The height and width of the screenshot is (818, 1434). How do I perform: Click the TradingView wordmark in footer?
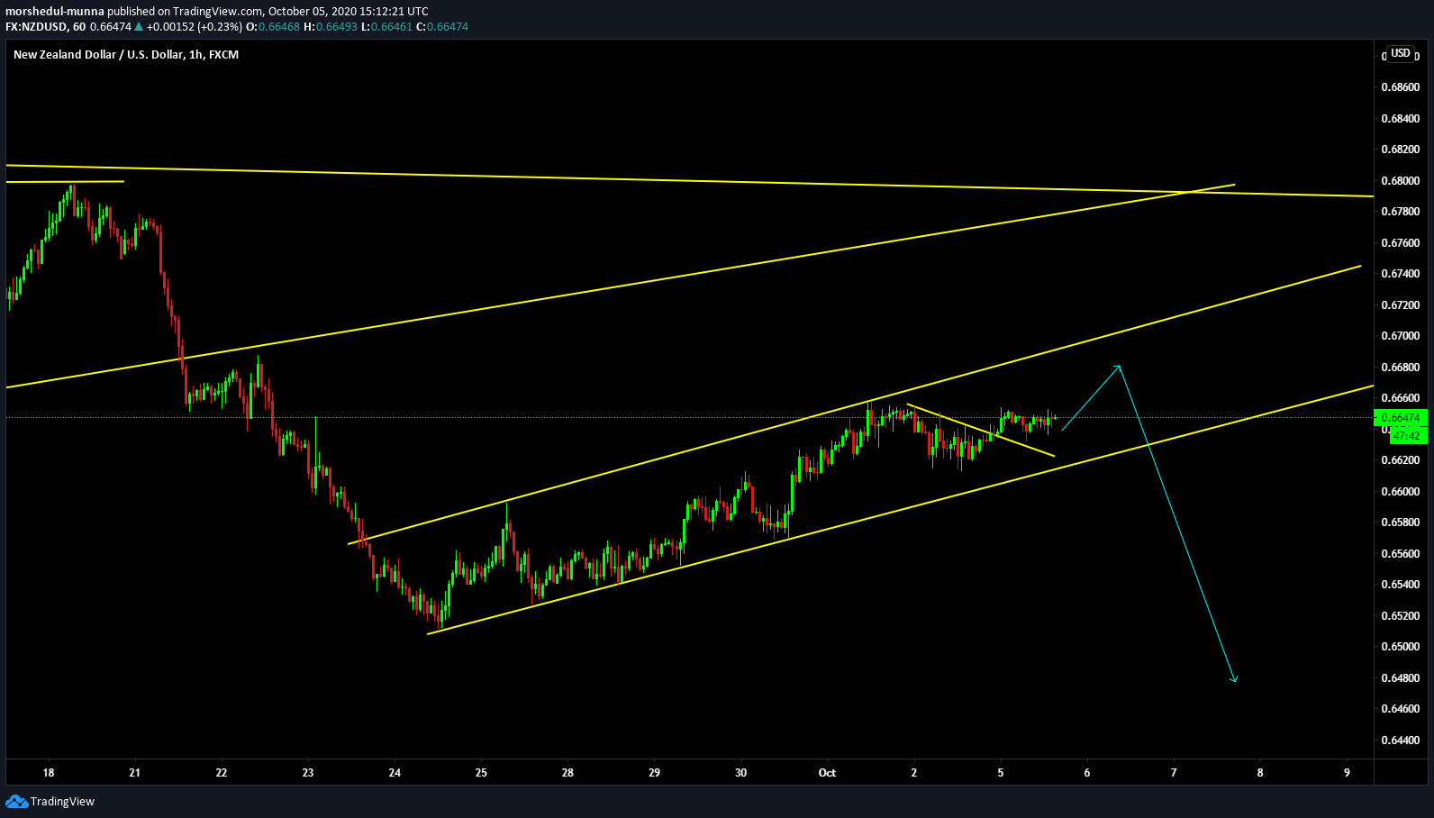point(62,802)
